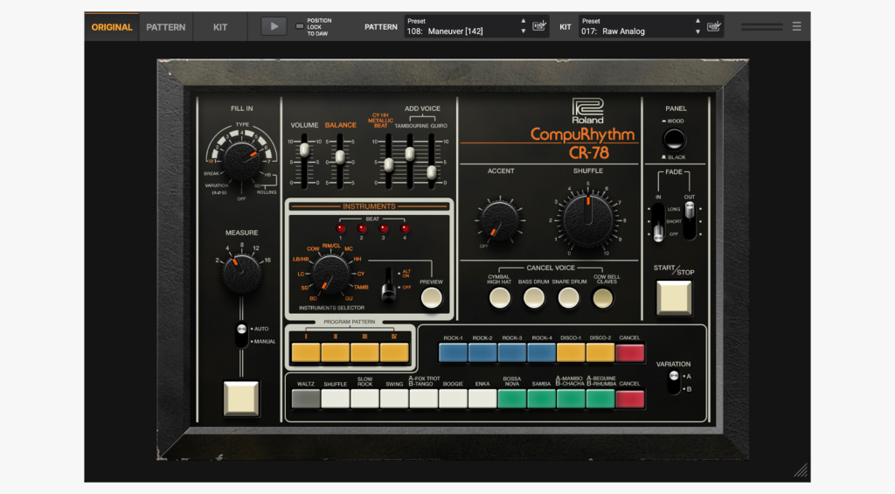Adjust the Volume slider

coord(304,150)
